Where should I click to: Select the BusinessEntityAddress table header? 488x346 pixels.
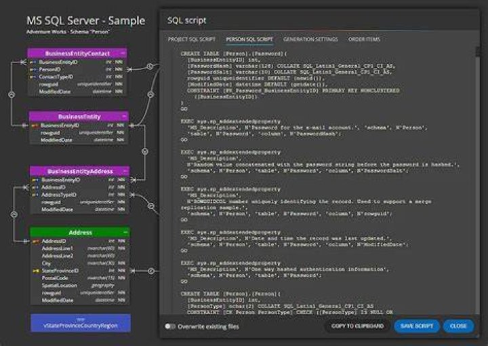(80, 171)
